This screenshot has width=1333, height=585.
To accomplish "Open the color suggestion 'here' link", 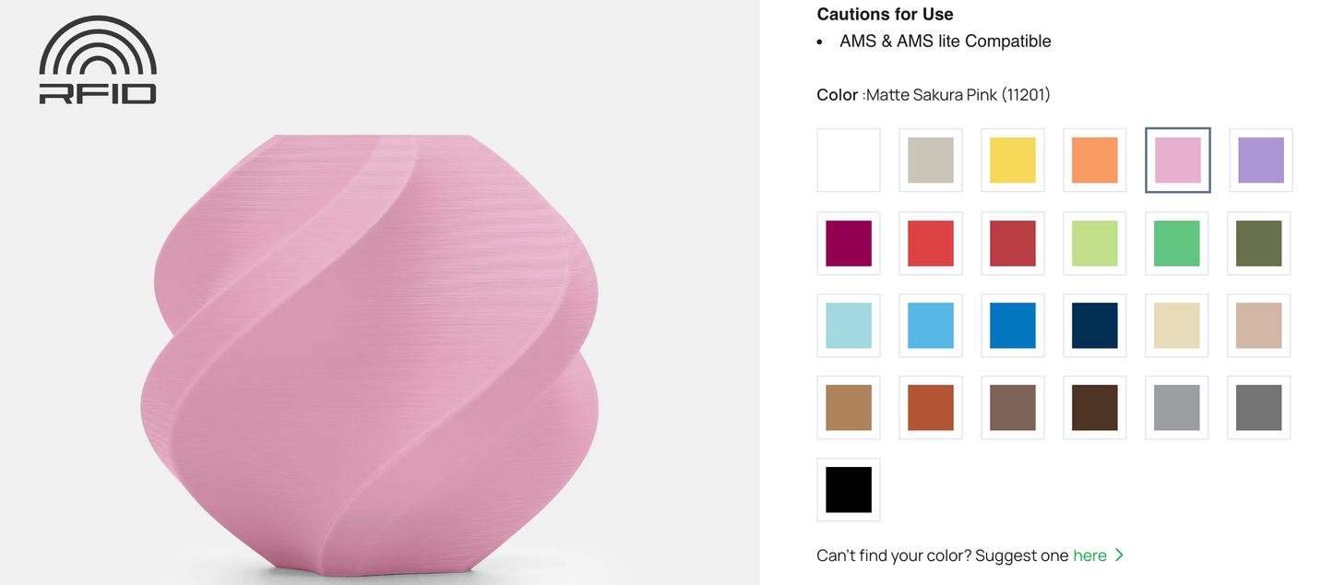I will click(1089, 555).
